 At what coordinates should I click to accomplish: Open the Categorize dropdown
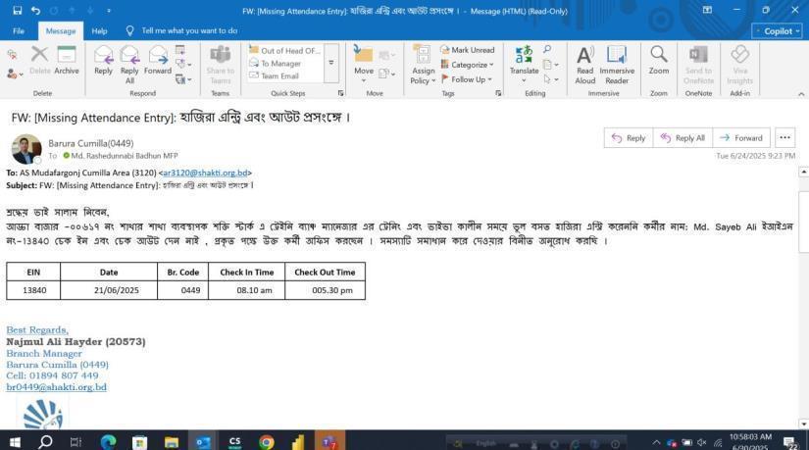[468, 65]
